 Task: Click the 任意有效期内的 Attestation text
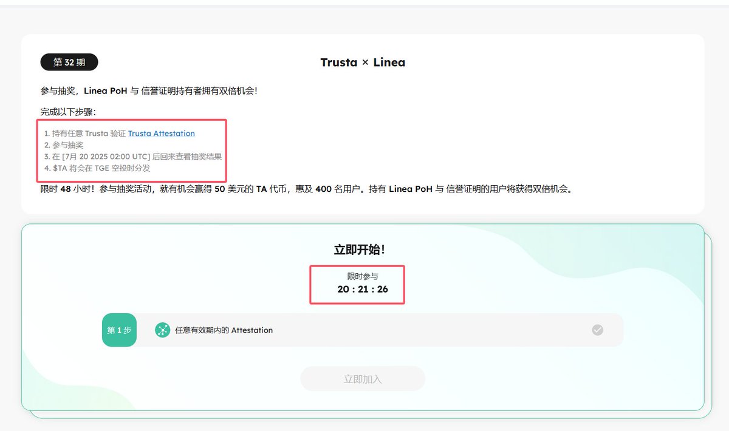click(x=224, y=330)
